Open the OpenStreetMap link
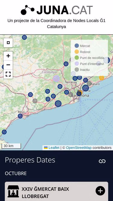The width and height of the screenshot is (113, 201). pos(79,148)
